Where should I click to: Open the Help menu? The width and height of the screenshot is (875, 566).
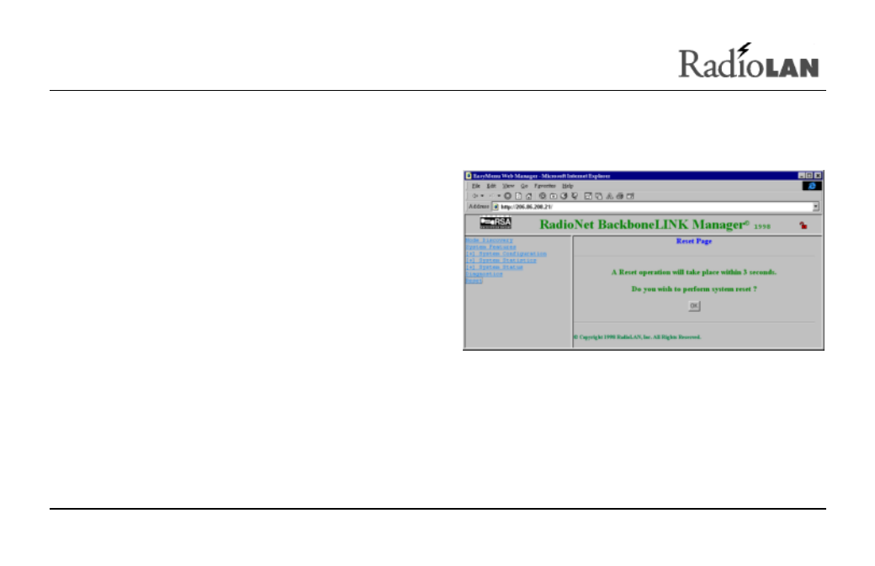click(x=568, y=186)
